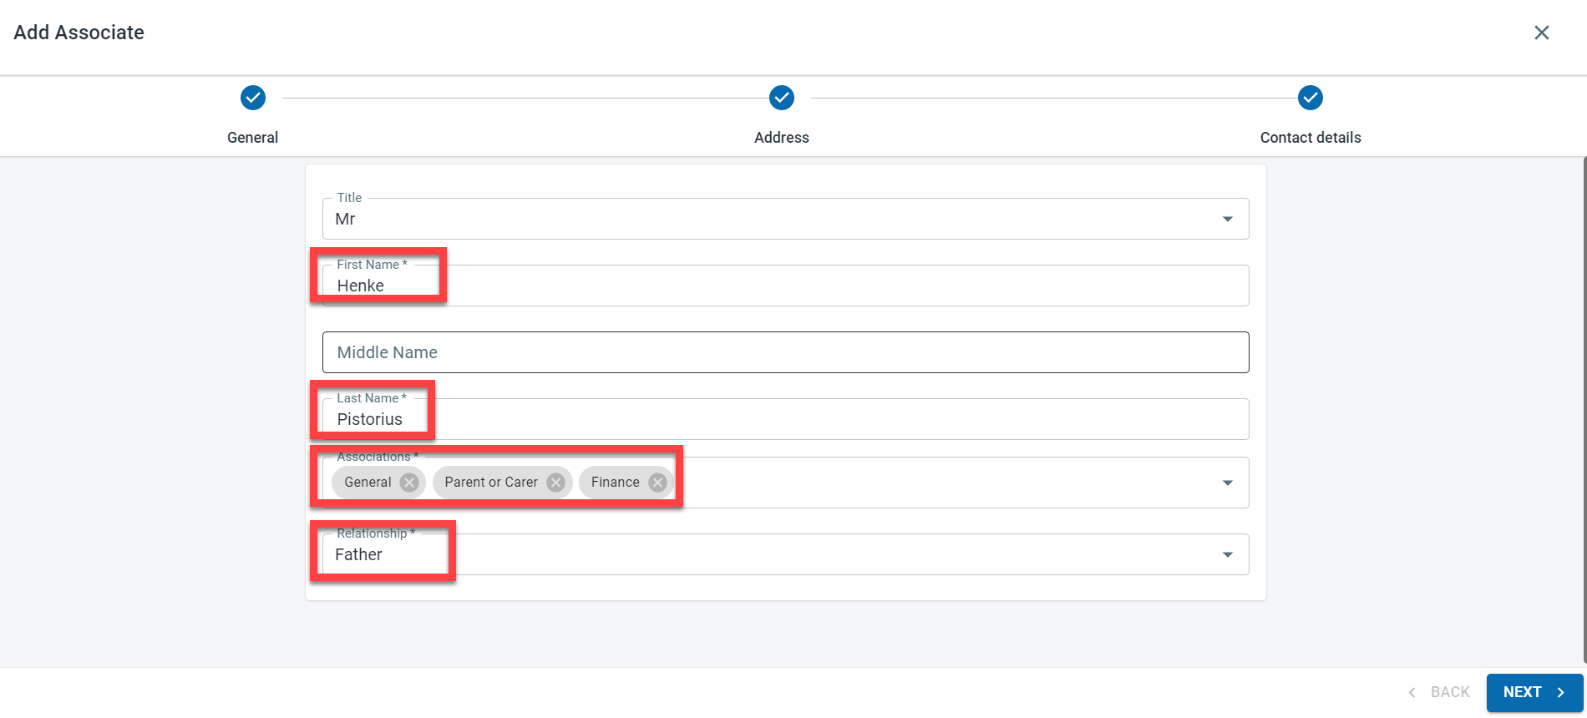Go to the General step label
Viewport: 1587px width, 718px height.
pyautogui.click(x=252, y=138)
